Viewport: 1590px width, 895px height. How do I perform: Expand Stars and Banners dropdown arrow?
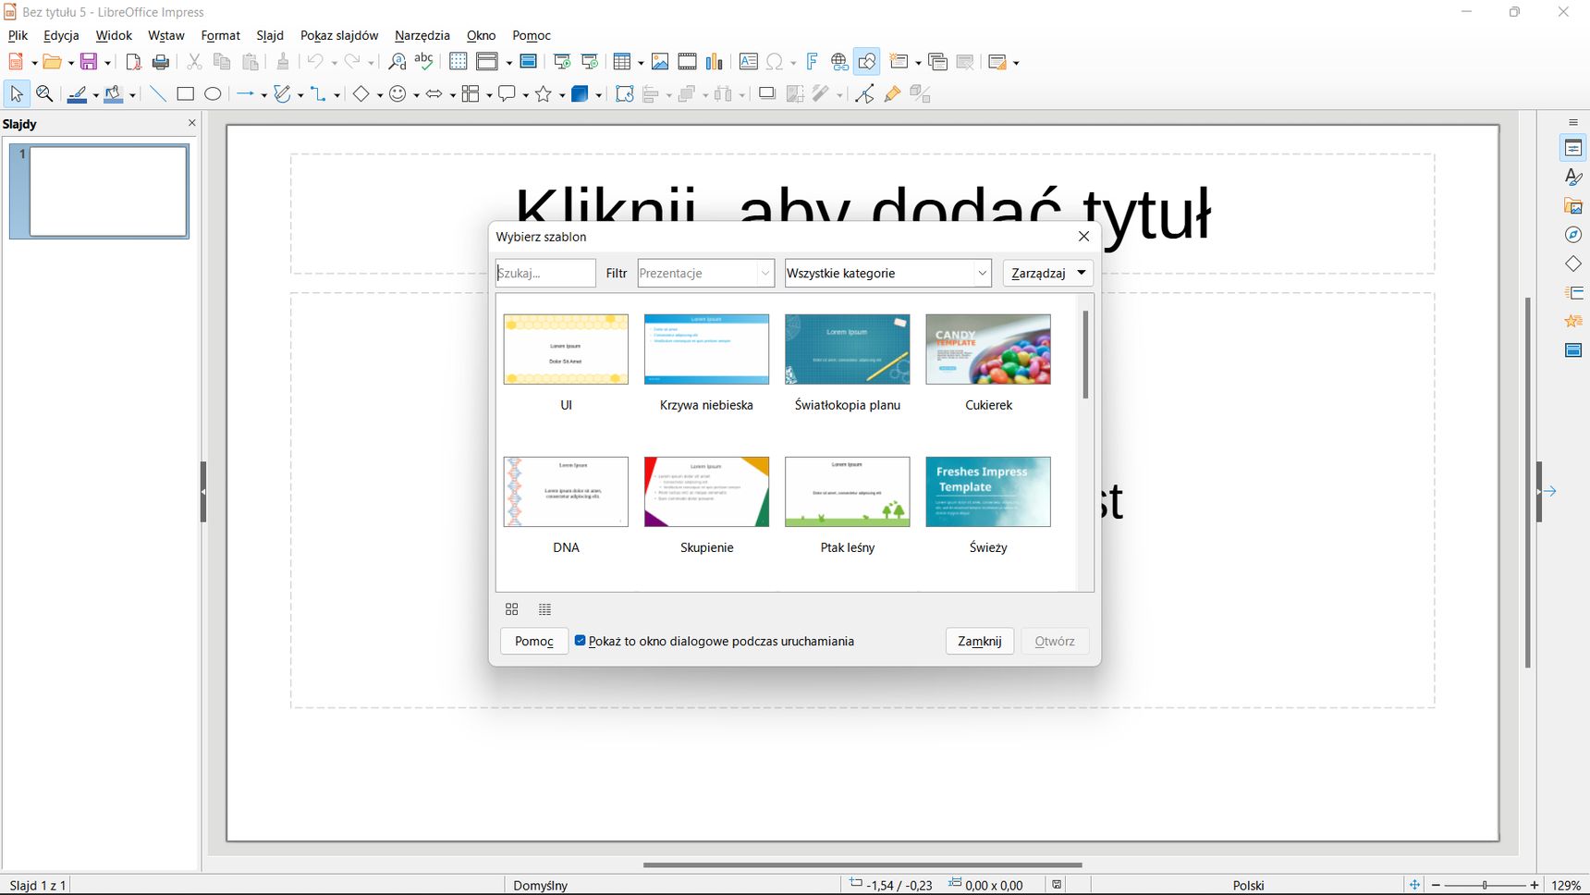[x=561, y=95]
